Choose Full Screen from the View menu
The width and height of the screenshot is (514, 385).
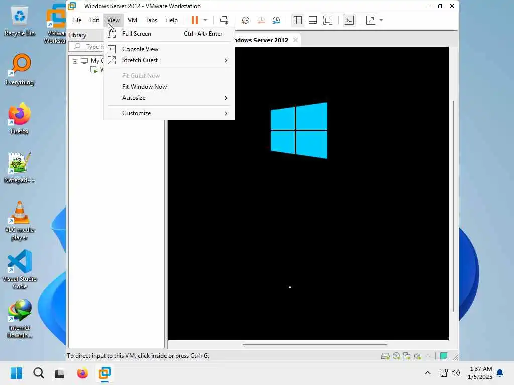point(169,34)
